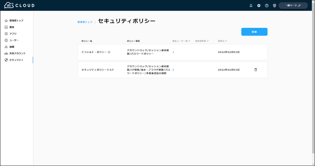Click the 追加 button
Image resolution: width=315 pixels, height=166 pixels.
tap(254, 32)
